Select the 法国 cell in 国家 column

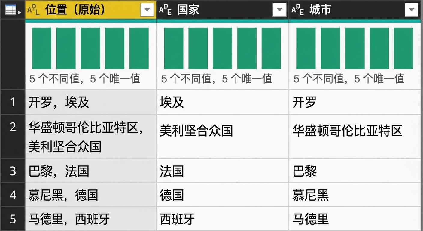point(223,171)
